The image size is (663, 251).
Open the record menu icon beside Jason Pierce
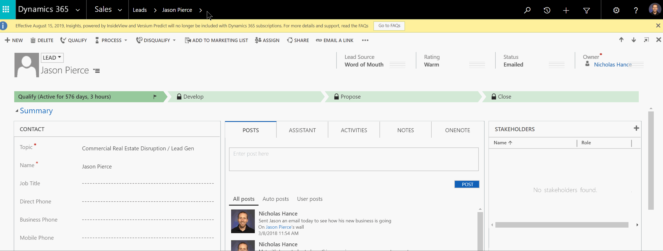tap(96, 71)
